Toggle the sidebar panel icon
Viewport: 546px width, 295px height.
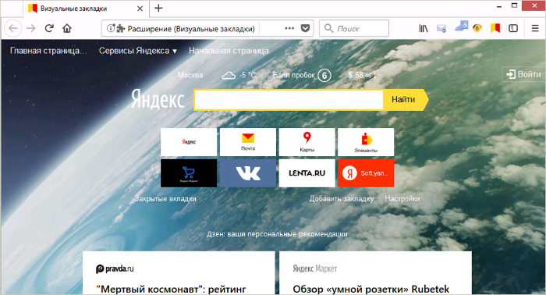tap(513, 28)
